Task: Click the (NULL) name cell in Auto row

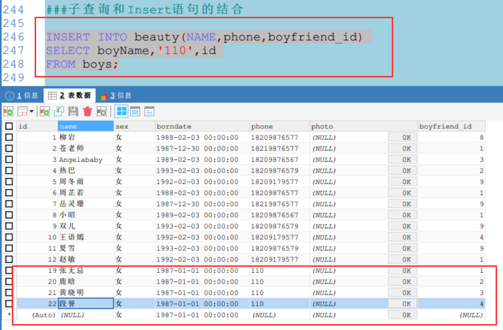Action: [x=86, y=315]
